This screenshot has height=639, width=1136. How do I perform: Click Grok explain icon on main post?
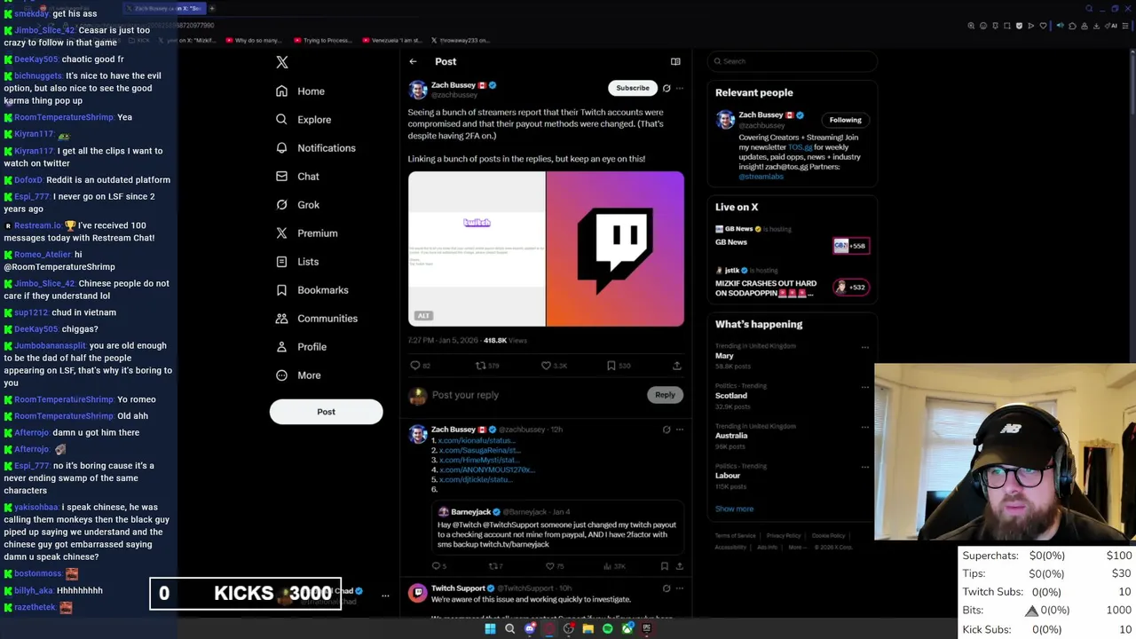tap(667, 88)
